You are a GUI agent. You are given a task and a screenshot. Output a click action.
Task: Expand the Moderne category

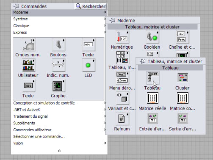click(59, 12)
